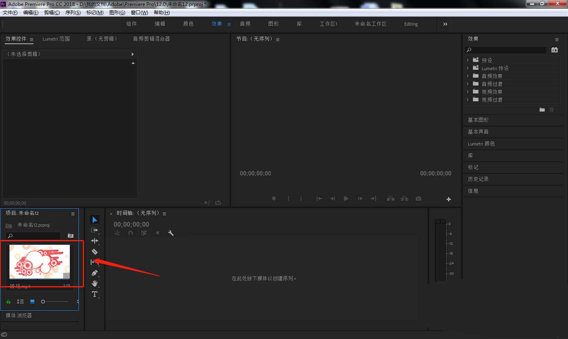Click the Extract button in Program monitor
The width and height of the screenshot is (568, 339).
pos(404,199)
